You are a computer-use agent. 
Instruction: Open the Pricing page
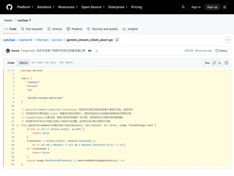point(136,7)
